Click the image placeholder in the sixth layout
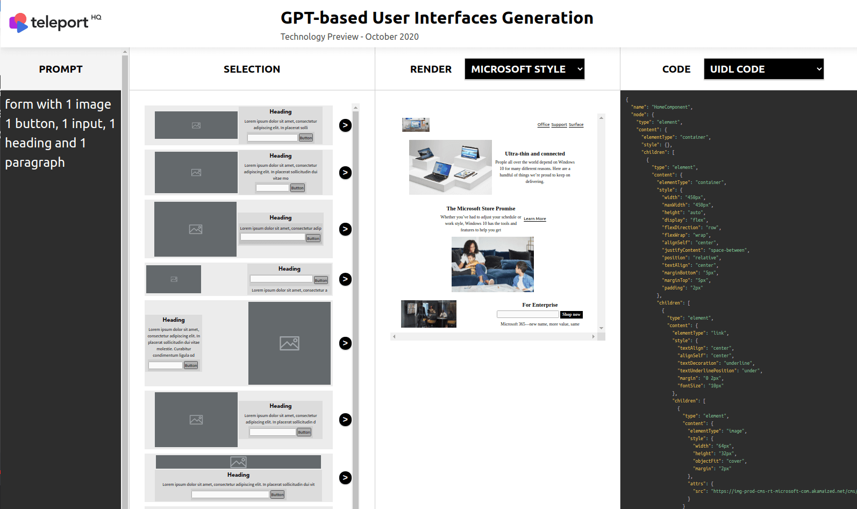 pos(196,420)
